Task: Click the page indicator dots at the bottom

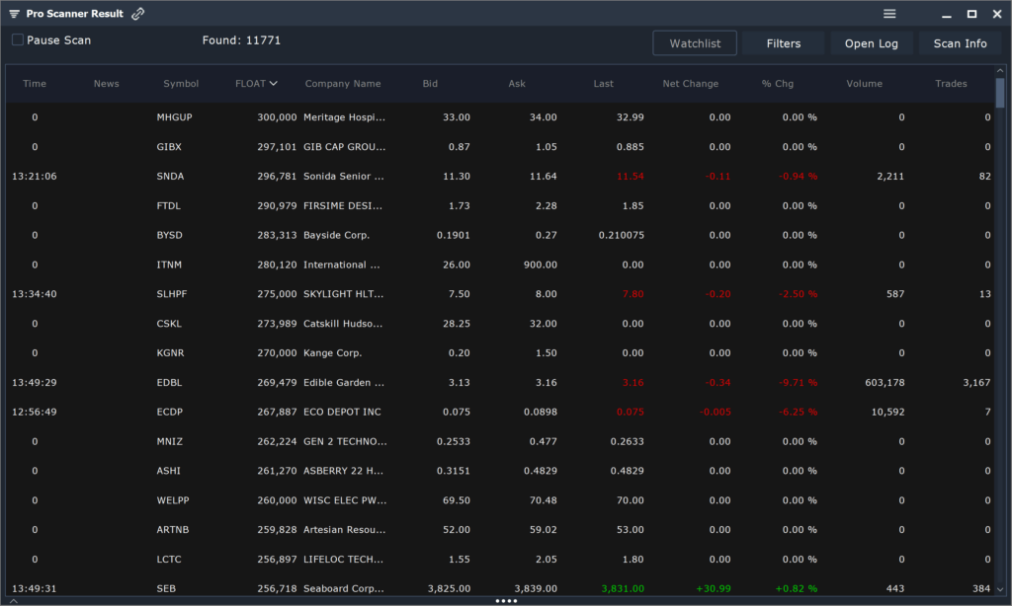Action: click(x=506, y=600)
